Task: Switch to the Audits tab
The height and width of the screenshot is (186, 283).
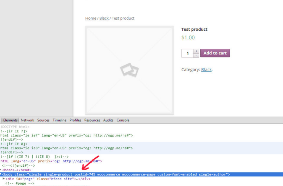Action: tap(108, 120)
